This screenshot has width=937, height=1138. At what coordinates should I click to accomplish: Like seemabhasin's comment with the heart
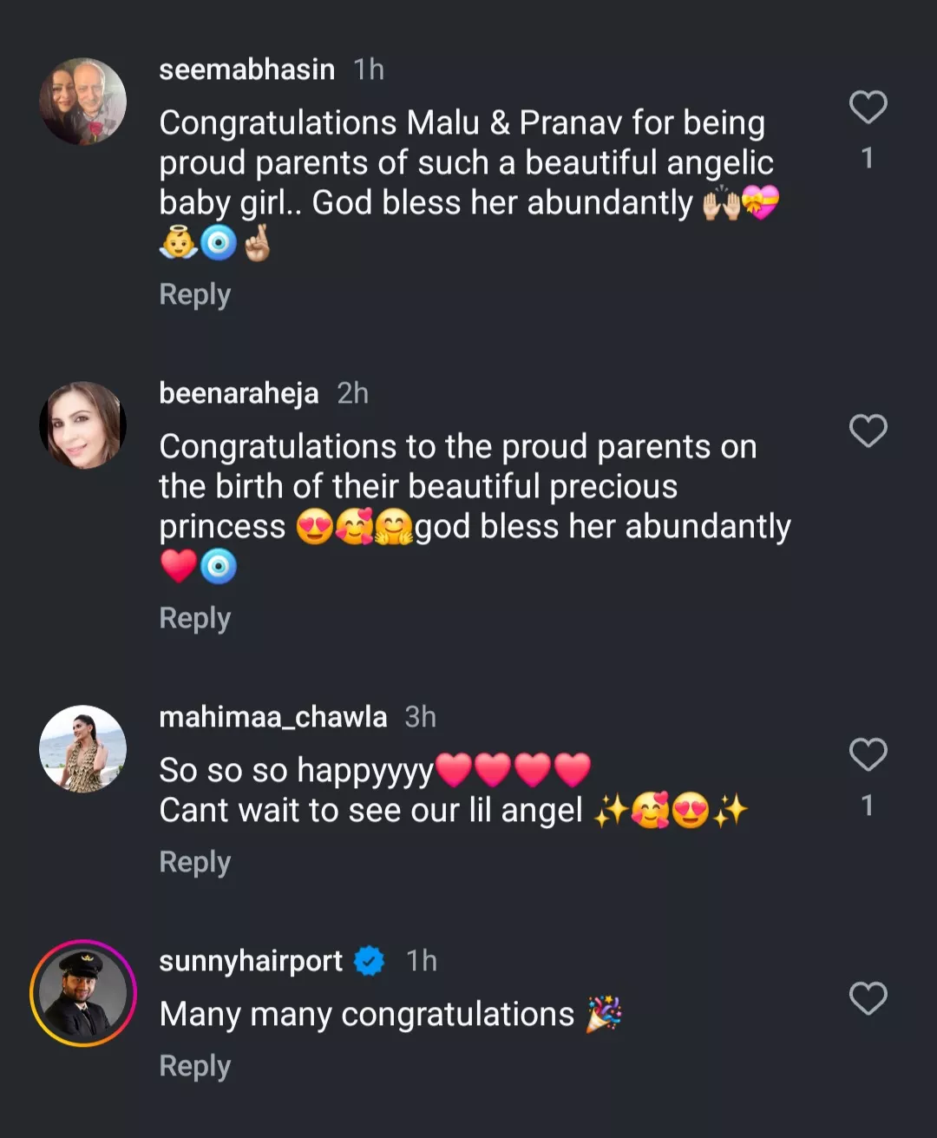868,108
